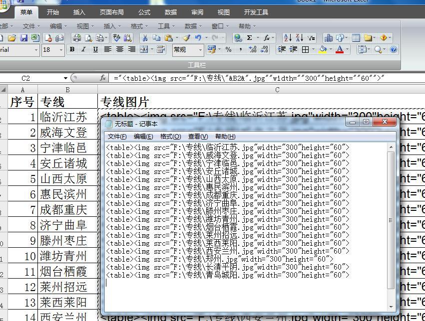The width and height of the screenshot is (425, 321).
Task: Click Notepad vertical scrollbar thumb
Action: [391, 220]
